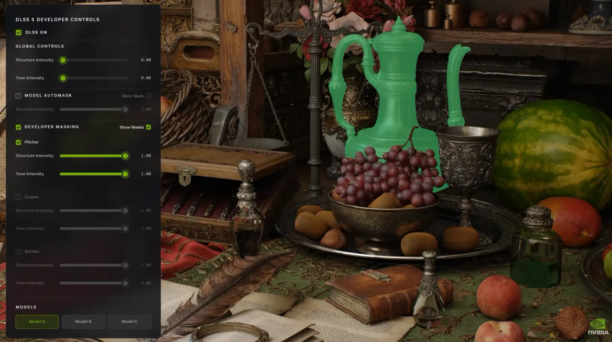
Task: Click the Global Controls Tone Intensity slider handle
Action: point(63,78)
